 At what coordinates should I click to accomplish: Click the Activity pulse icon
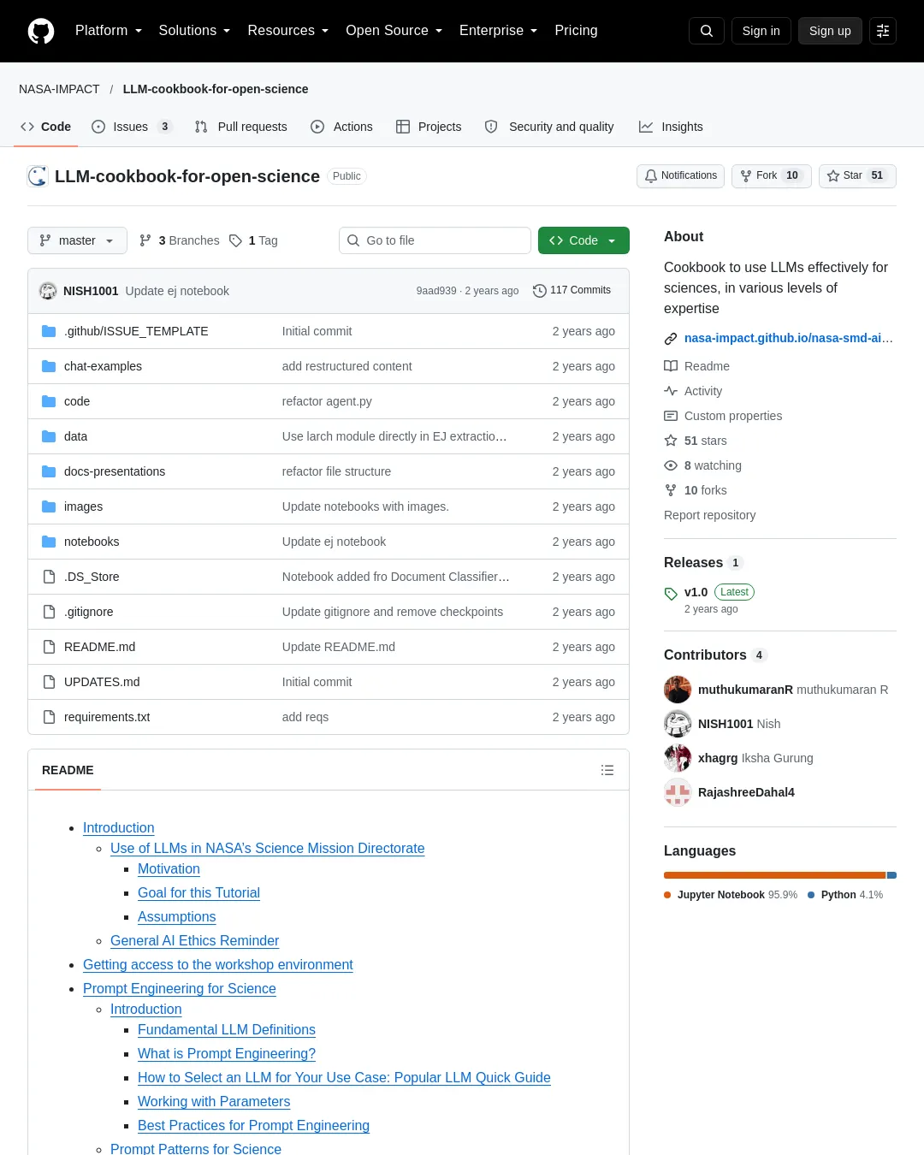[x=671, y=391]
